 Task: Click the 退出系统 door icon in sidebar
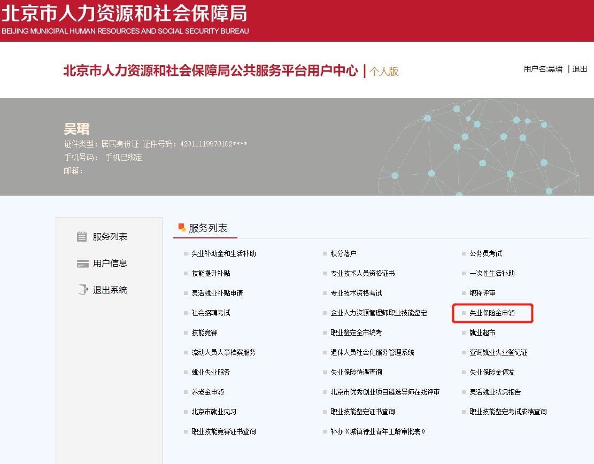point(82,290)
